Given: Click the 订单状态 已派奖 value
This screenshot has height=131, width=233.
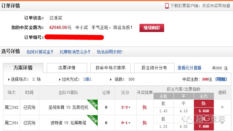Looking at the screenshot, I should coord(56,18).
